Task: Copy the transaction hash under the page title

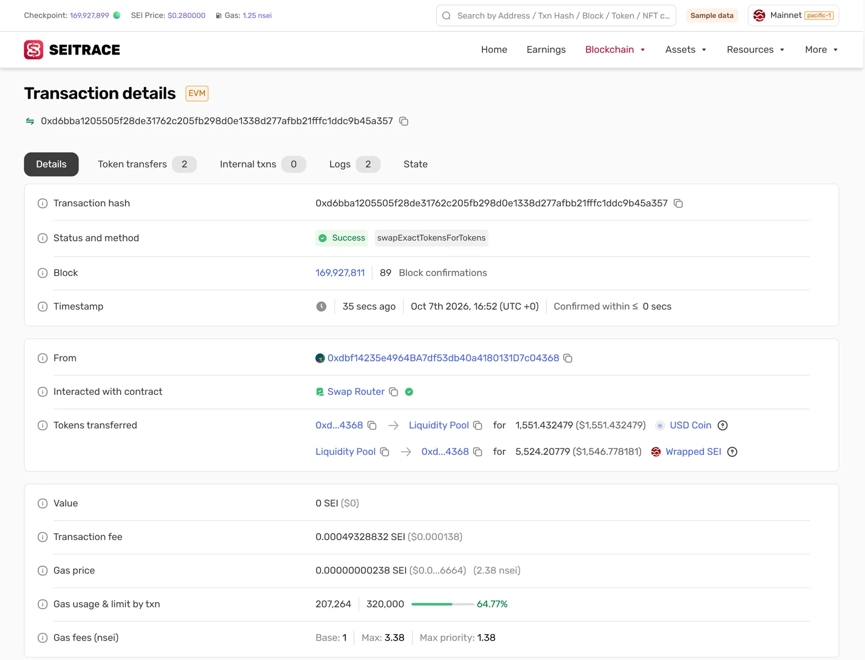Action: tap(403, 121)
